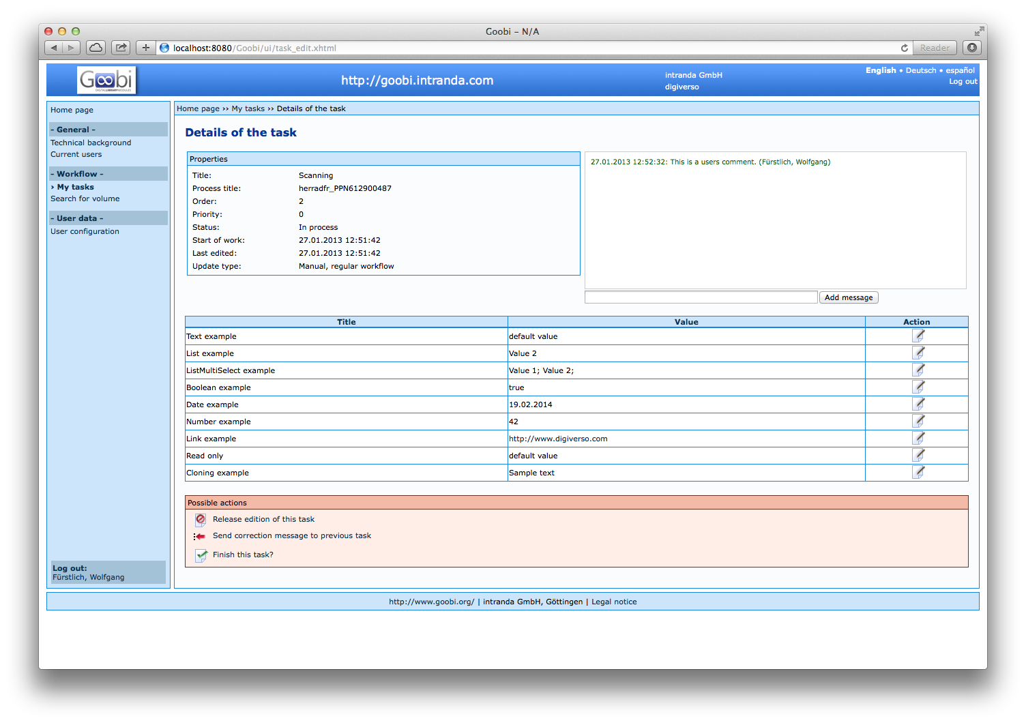Image resolution: width=1026 pixels, height=723 pixels.
Task: Send correction message to previous task
Action: (x=292, y=535)
